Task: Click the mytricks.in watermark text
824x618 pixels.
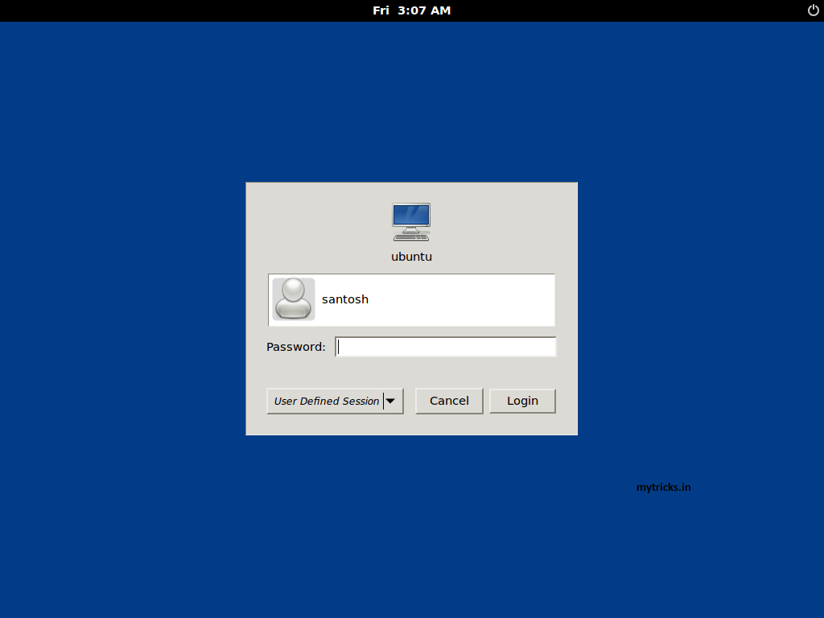Action: 663,487
